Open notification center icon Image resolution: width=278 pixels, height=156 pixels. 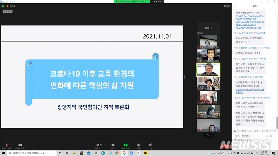[x=274, y=153]
